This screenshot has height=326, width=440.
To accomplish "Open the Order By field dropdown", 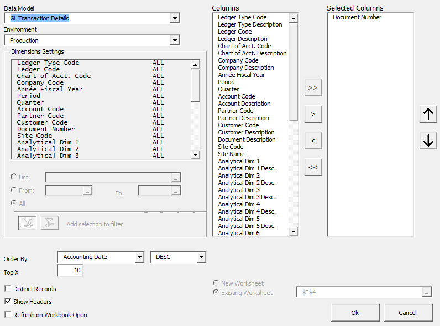I will [139, 257].
